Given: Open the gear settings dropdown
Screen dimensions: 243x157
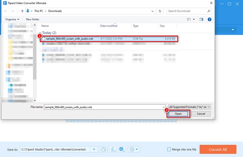Looking at the screenshot, I should [x=134, y=149].
